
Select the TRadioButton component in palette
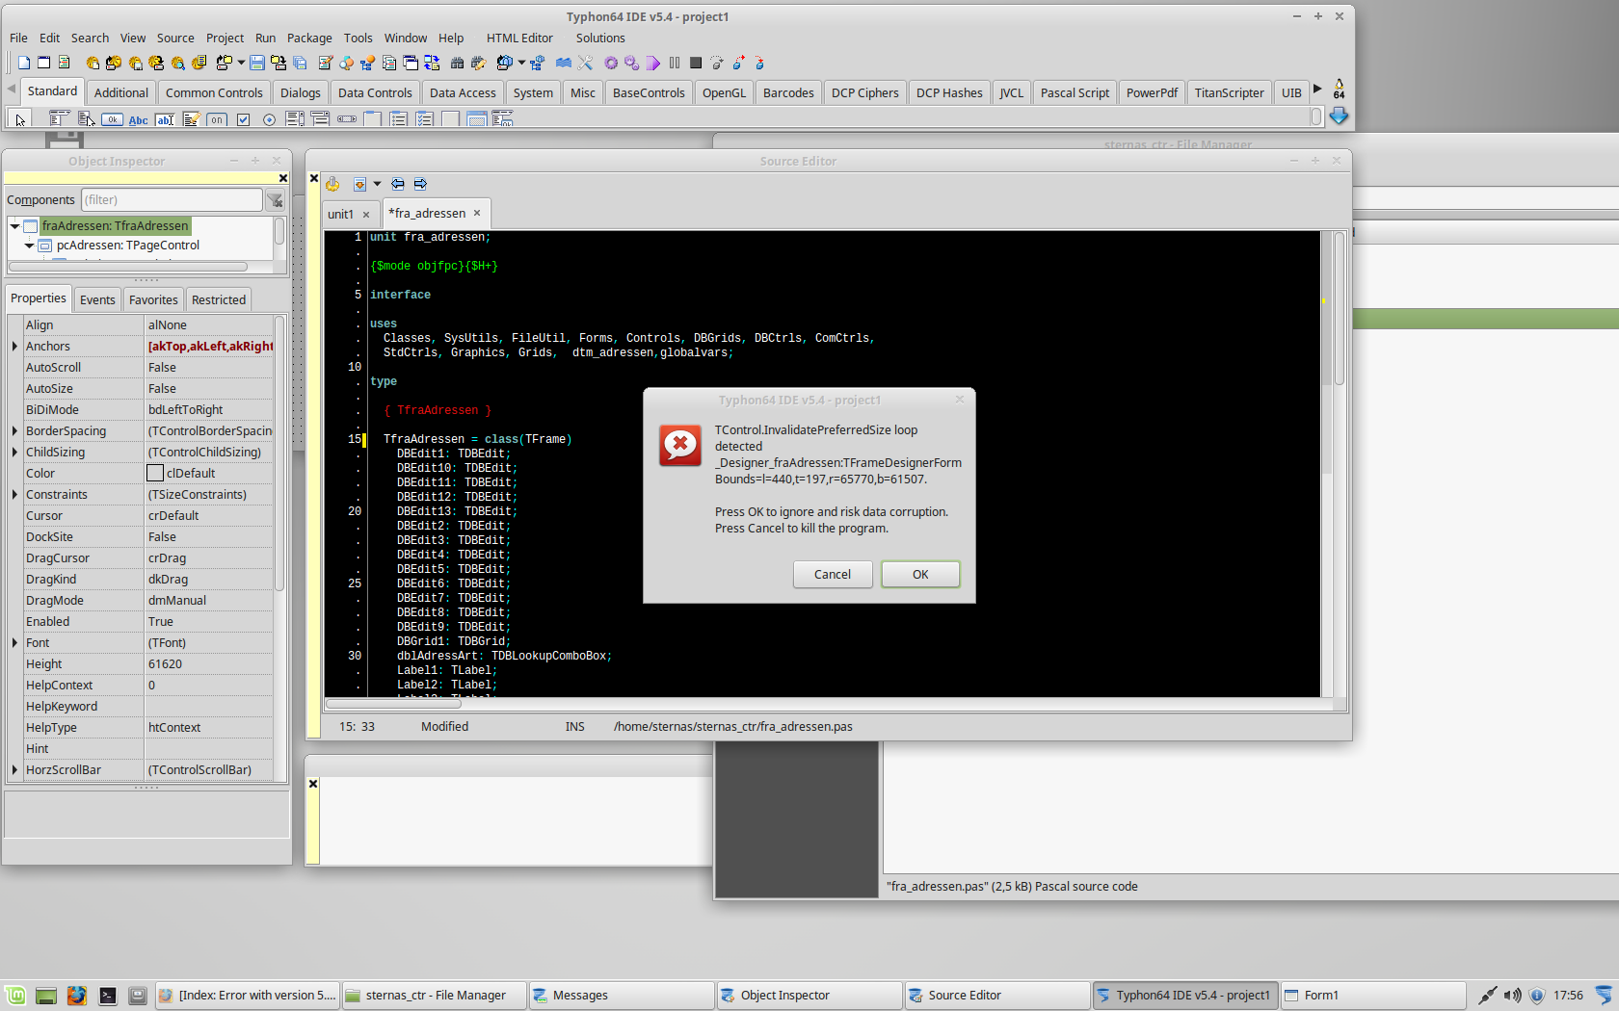pyautogui.click(x=269, y=119)
